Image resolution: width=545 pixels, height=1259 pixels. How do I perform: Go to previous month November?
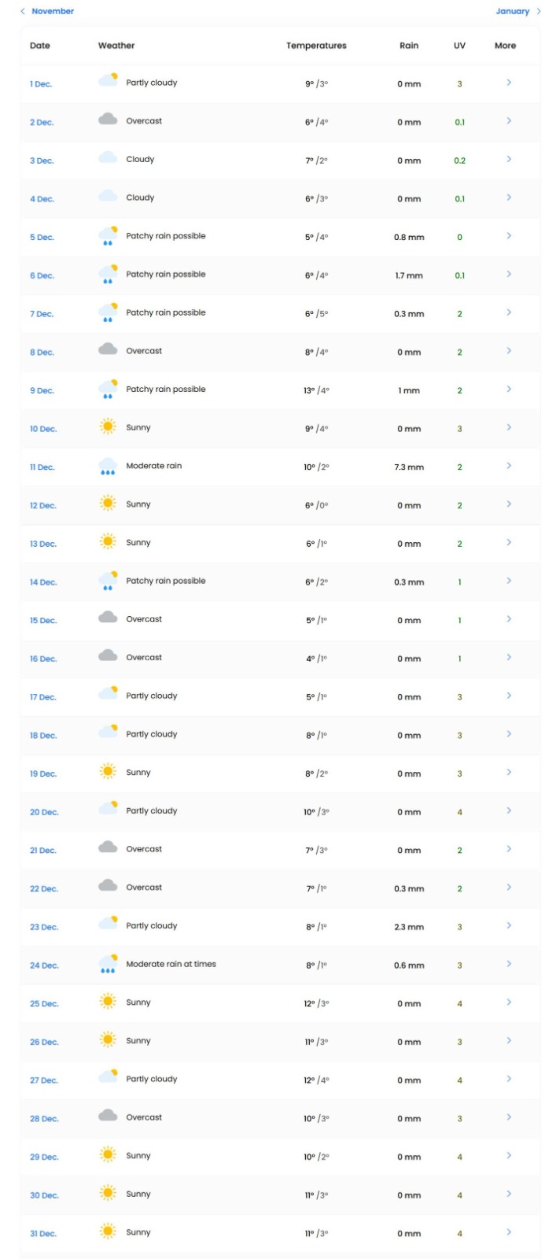pyautogui.click(x=47, y=11)
